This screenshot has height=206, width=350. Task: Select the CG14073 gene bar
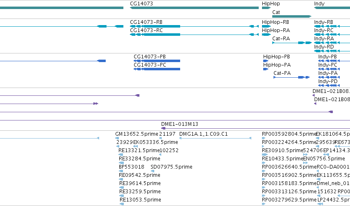(x=194, y=8)
